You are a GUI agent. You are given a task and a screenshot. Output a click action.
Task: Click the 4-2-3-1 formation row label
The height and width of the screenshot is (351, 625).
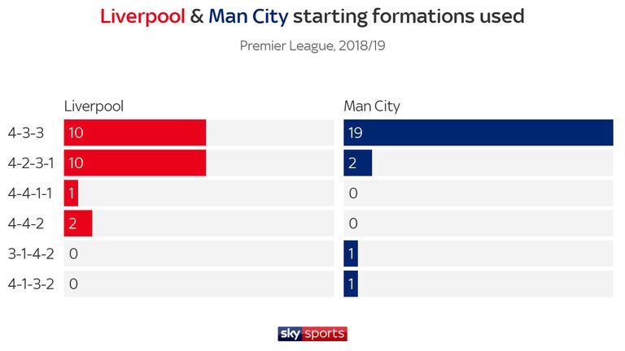coord(31,162)
